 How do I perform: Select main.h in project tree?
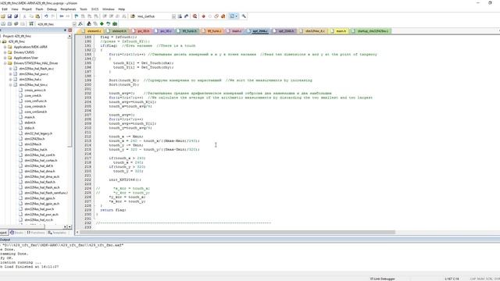point(30,117)
